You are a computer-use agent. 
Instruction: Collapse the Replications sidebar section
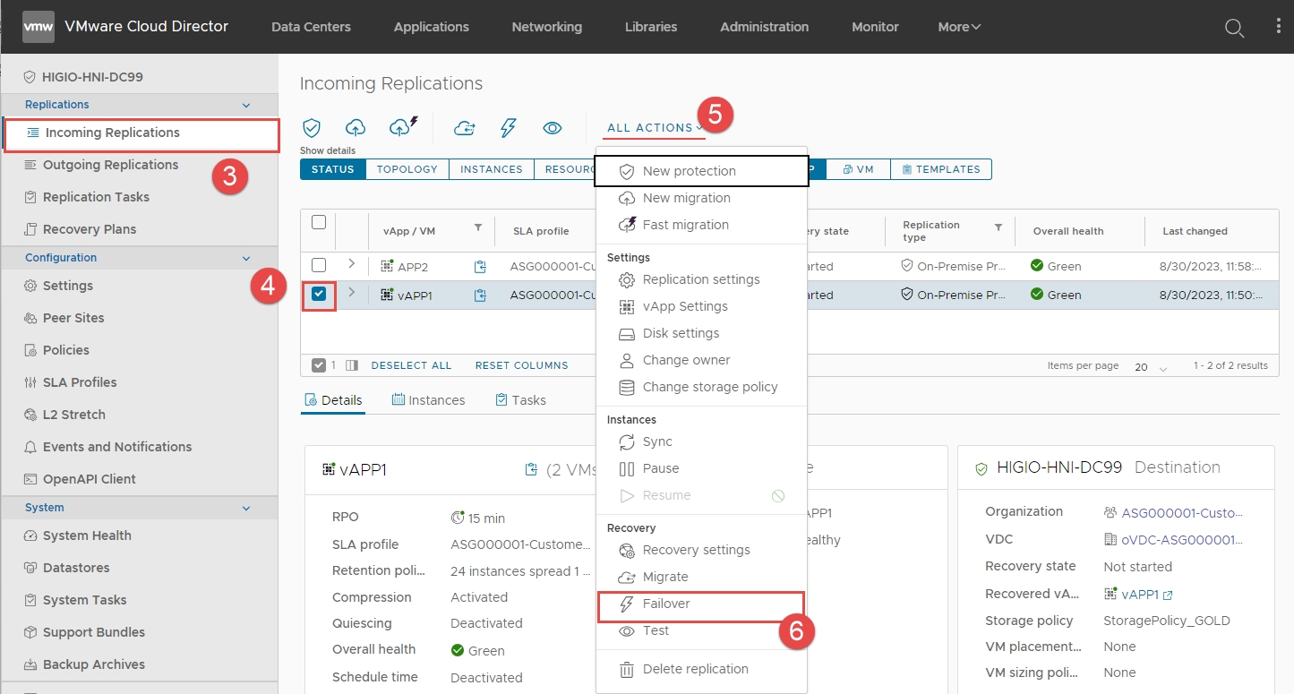246,105
